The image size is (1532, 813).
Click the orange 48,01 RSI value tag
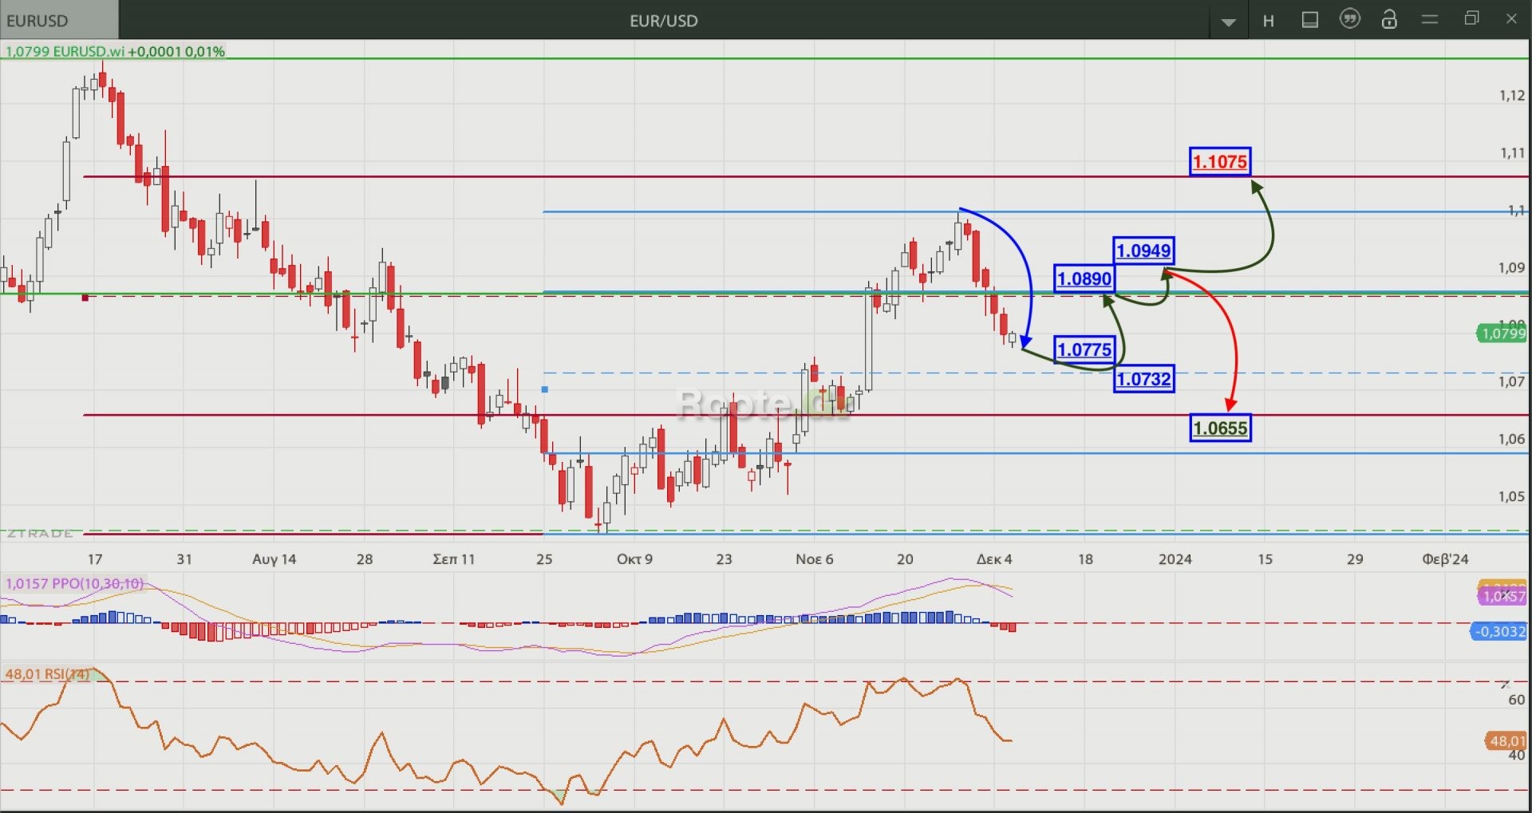[1505, 740]
